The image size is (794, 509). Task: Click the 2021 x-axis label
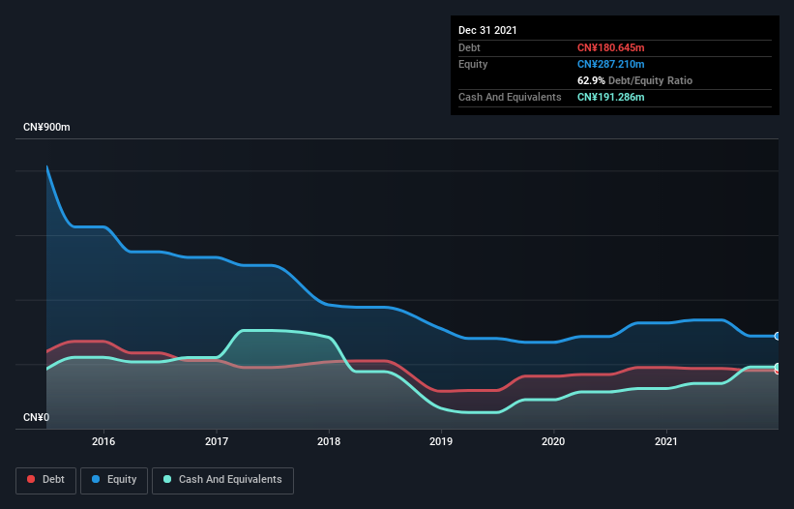tap(666, 441)
